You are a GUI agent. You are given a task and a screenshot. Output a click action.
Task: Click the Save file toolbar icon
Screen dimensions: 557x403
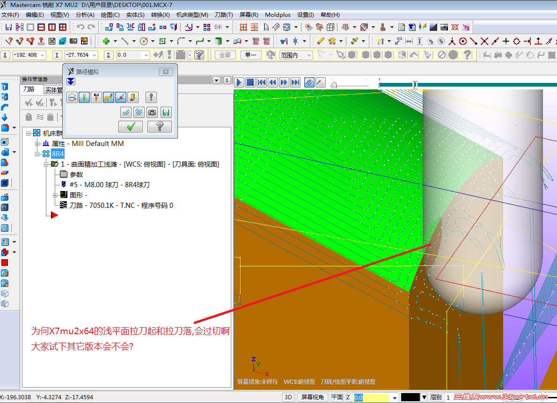[x=8, y=27]
